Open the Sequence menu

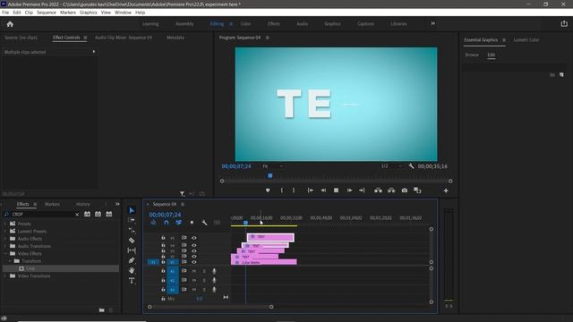pyautogui.click(x=47, y=13)
